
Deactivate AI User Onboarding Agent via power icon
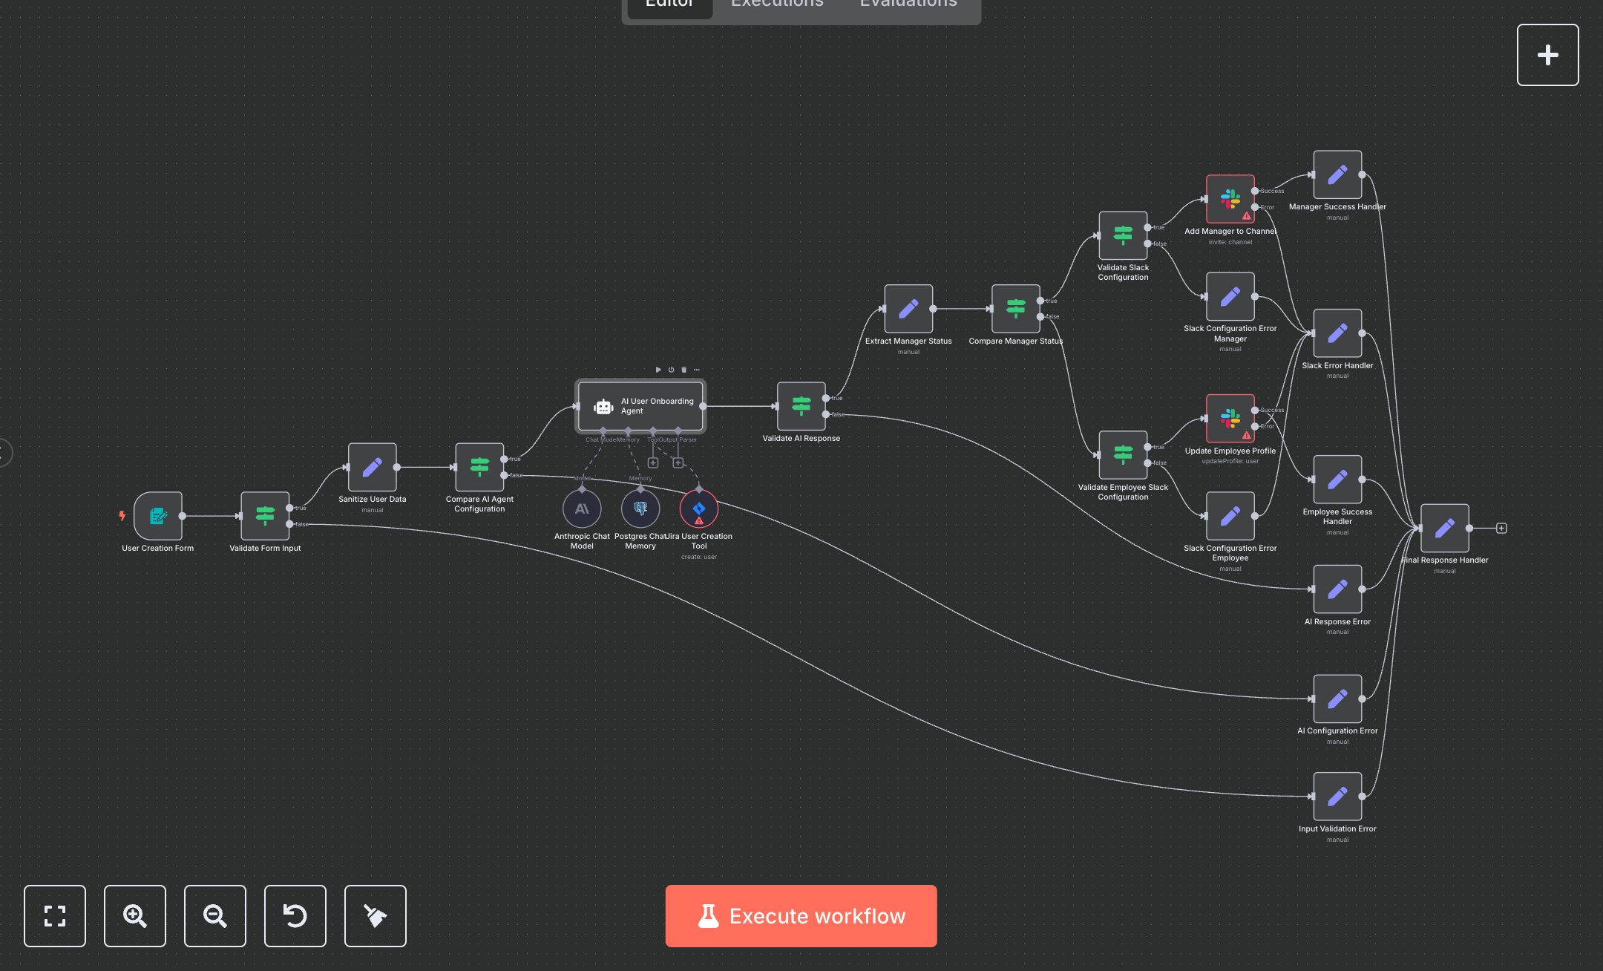(671, 370)
